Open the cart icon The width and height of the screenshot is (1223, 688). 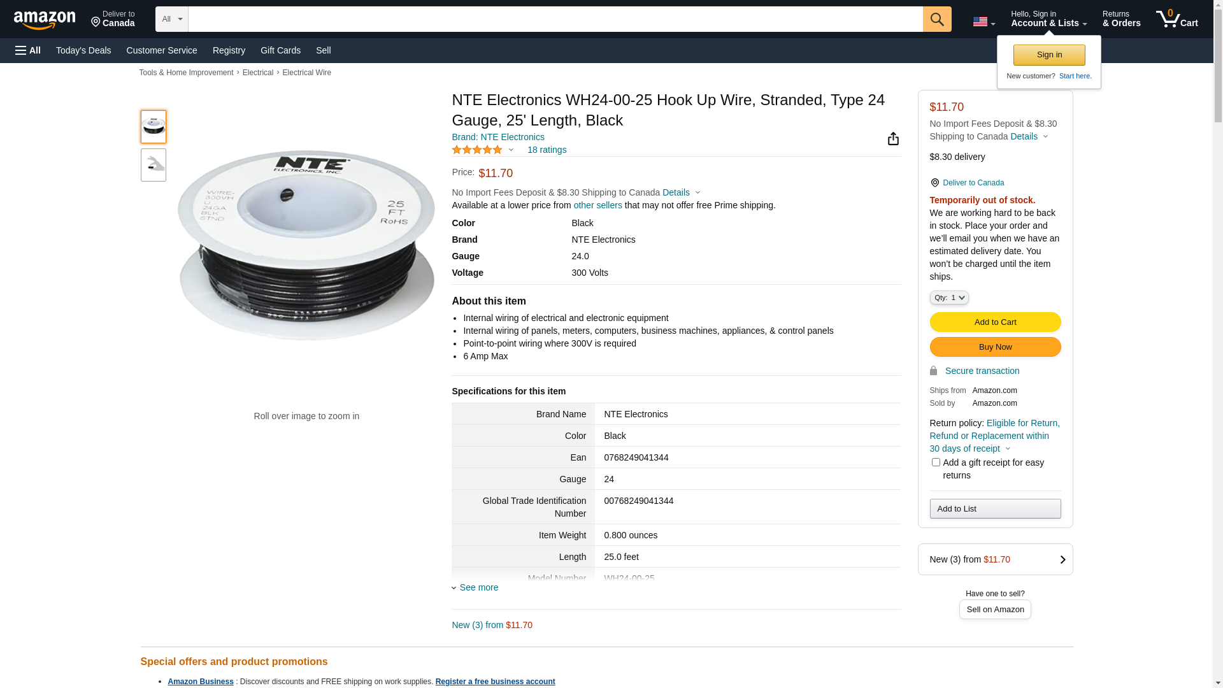[x=1176, y=19]
